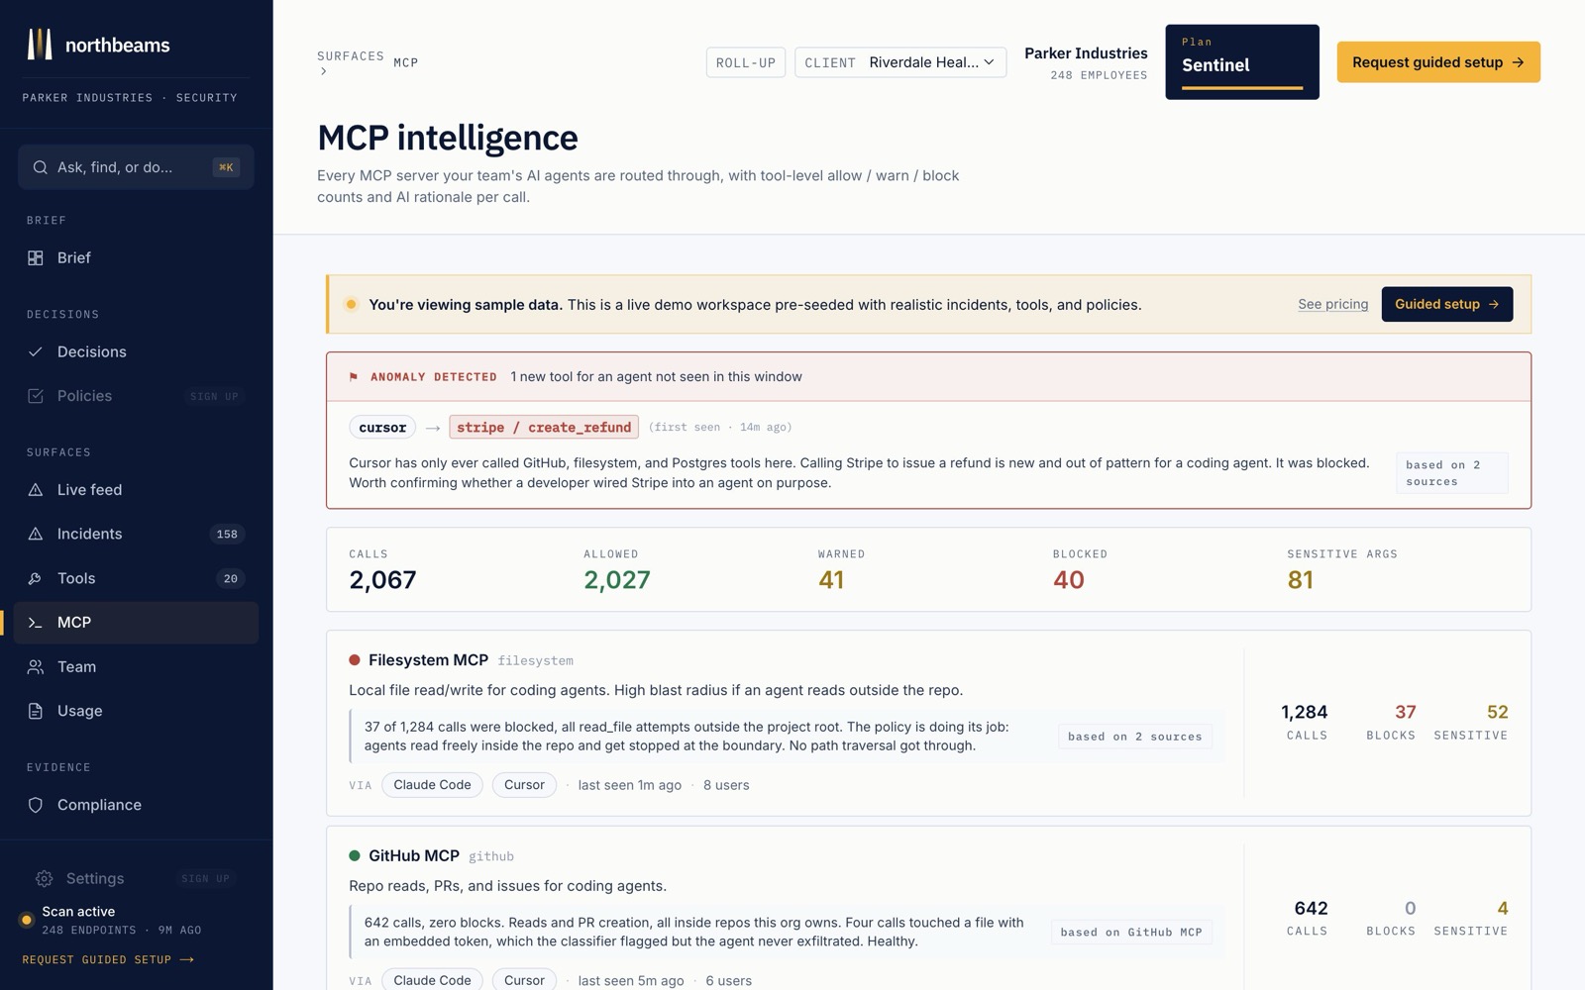Click the northbeams logo icon
Screen dimensions: 1585x990
40,45
